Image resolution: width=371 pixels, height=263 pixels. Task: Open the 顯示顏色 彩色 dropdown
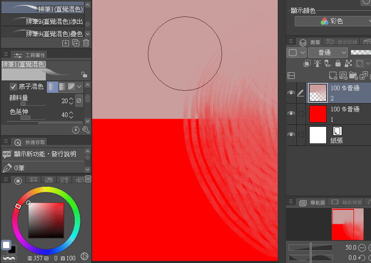coord(333,21)
